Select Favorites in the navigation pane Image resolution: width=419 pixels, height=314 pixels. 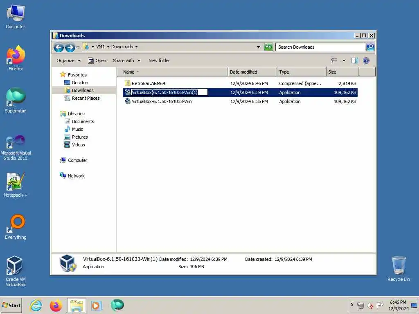coord(77,75)
